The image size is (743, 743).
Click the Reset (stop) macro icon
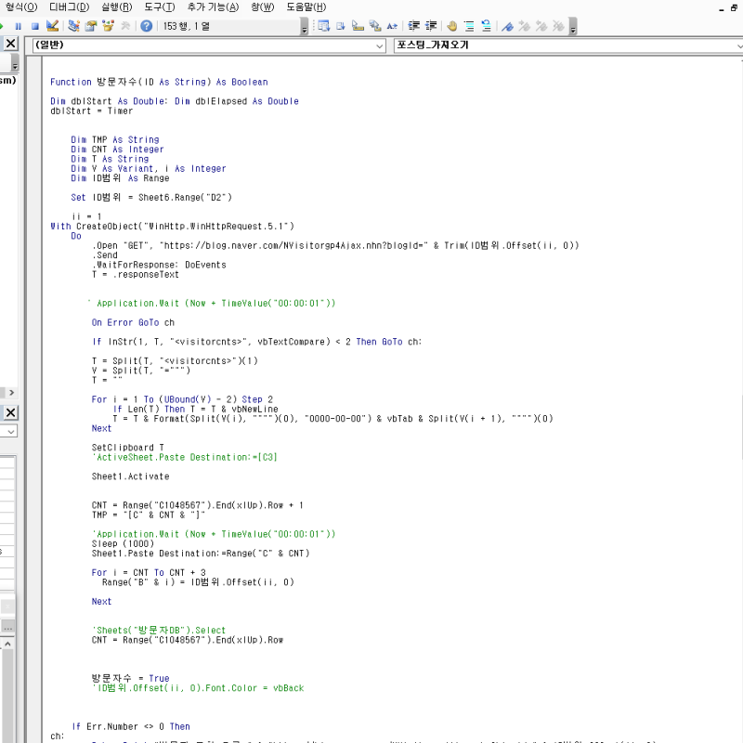[x=35, y=26]
